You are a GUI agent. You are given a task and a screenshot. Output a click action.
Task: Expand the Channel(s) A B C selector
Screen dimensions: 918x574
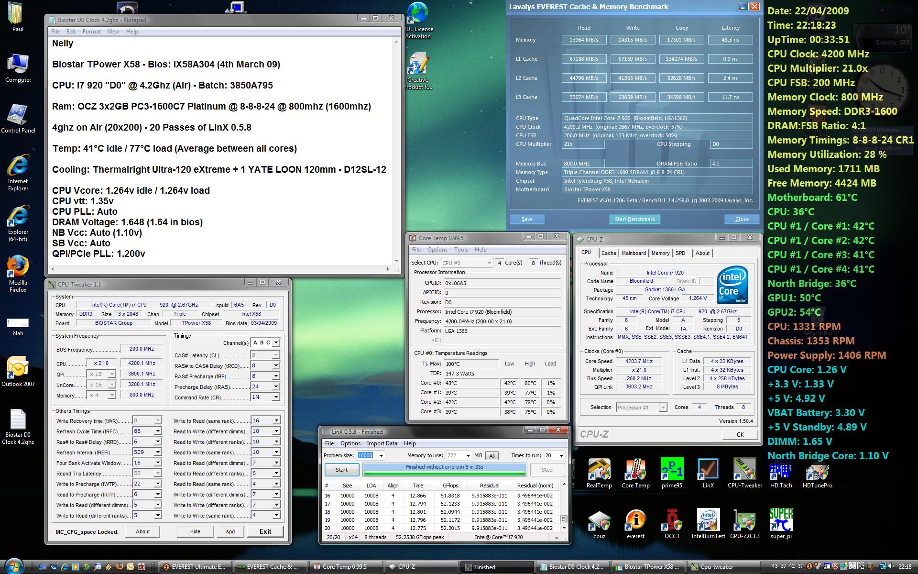(x=276, y=342)
